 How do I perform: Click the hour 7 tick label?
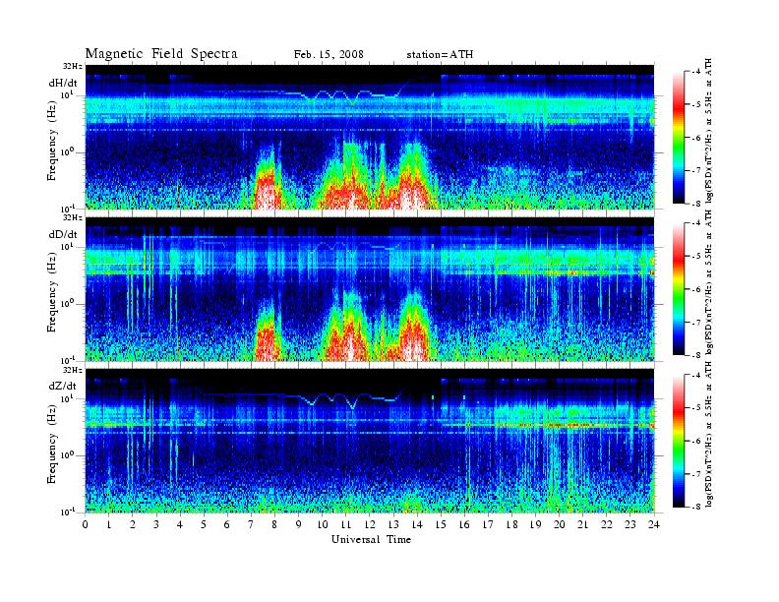[251, 525]
